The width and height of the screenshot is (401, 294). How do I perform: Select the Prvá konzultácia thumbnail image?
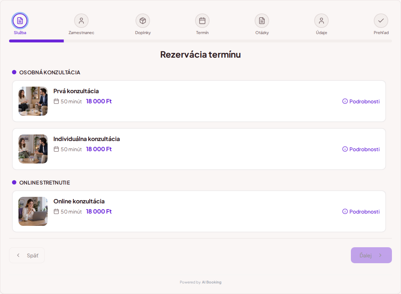(33, 101)
